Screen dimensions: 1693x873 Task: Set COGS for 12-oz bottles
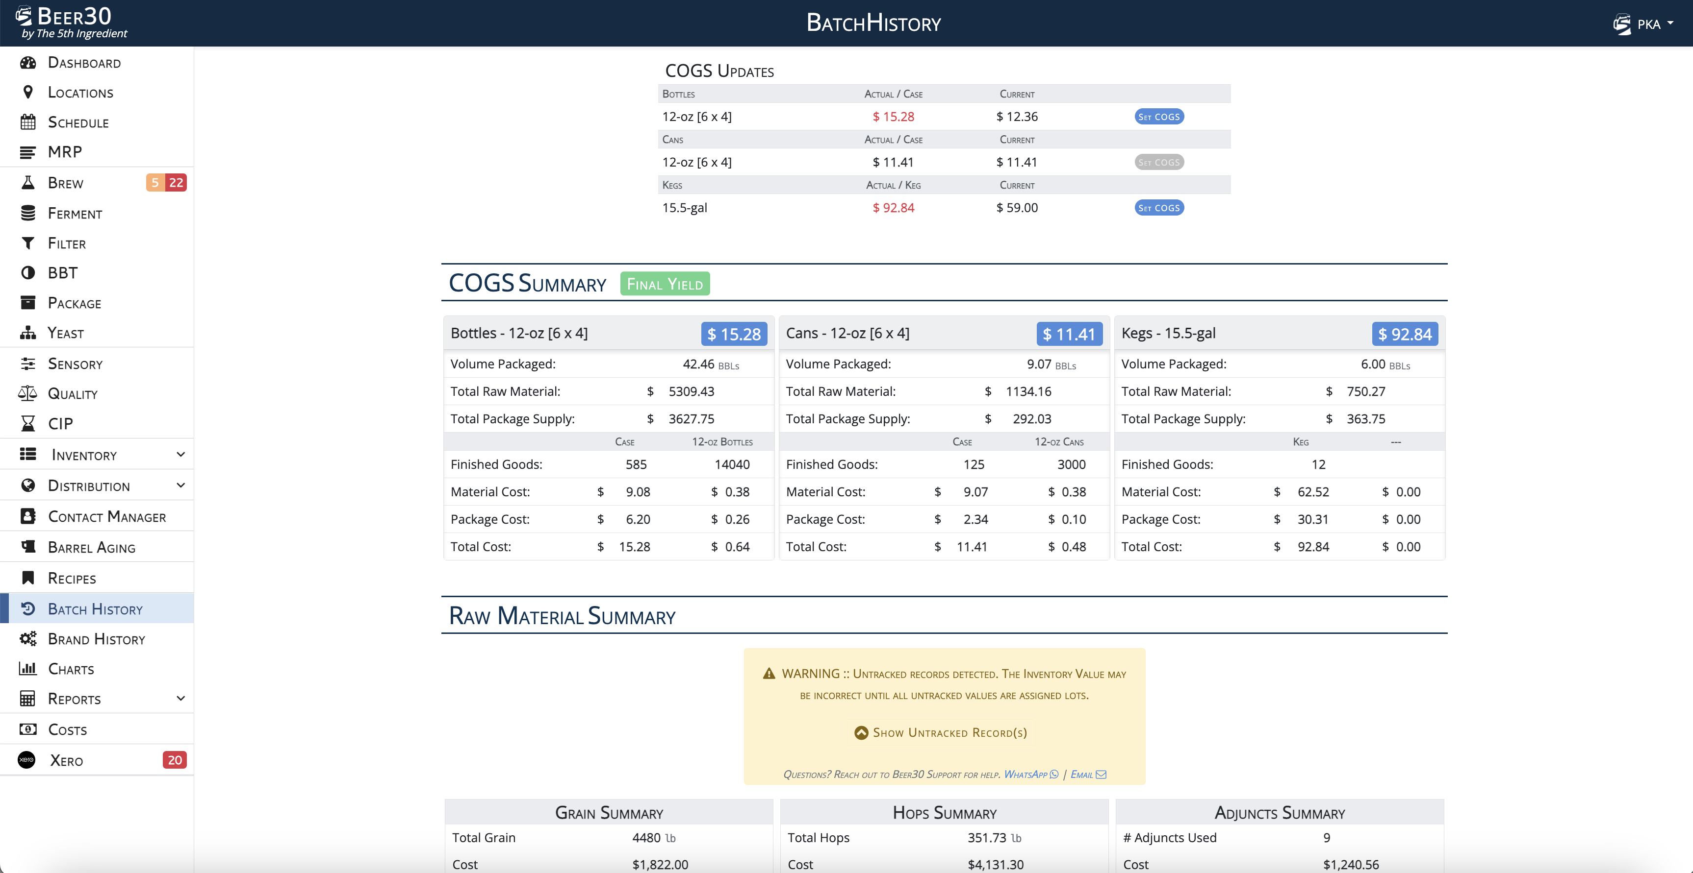pos(1159,116)
